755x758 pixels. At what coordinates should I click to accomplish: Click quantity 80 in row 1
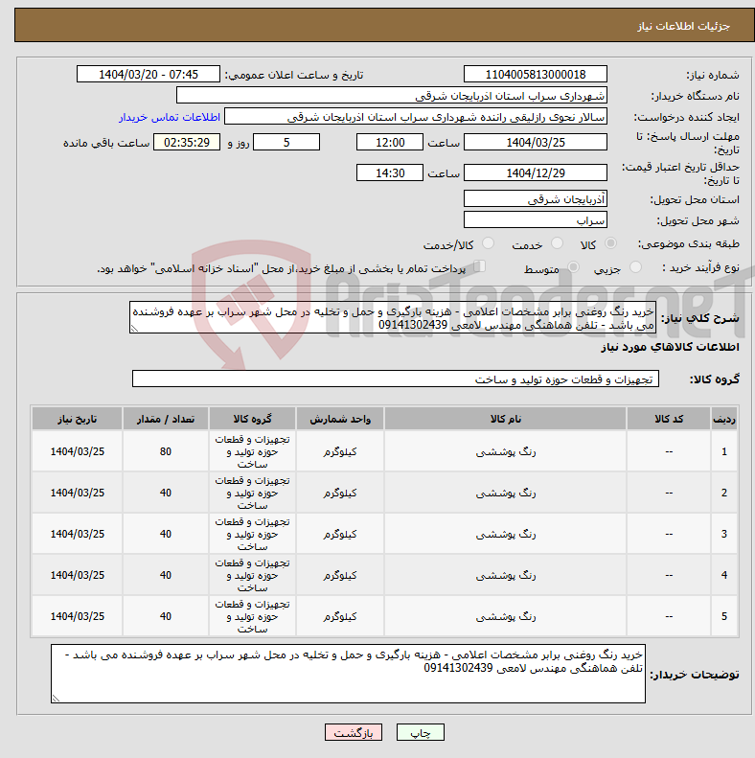click(166, 451)
